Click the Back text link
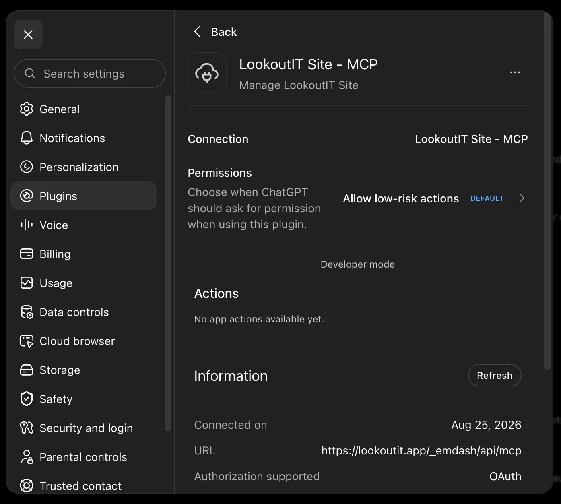Screen dimensions: 561x504 tap(224, 32)
